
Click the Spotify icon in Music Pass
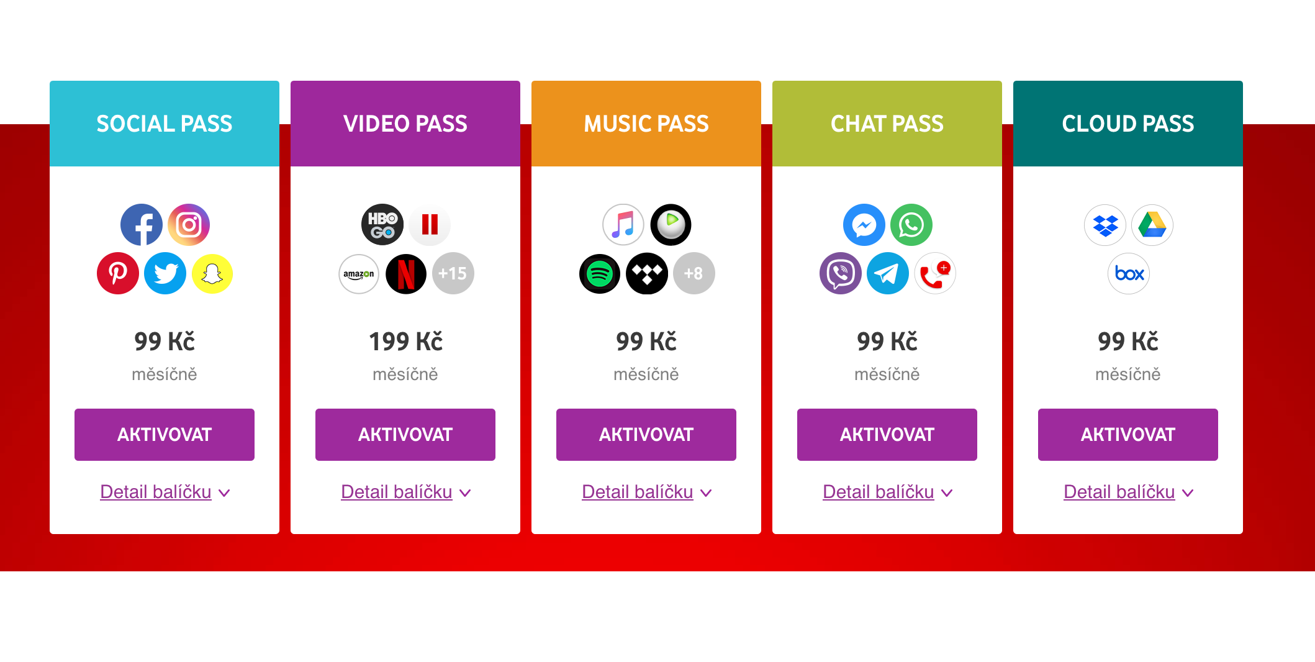pos(599,273)
